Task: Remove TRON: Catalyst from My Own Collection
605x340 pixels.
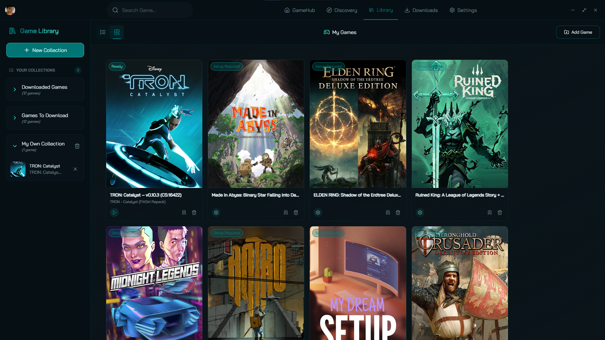Action: pos(75,169)
